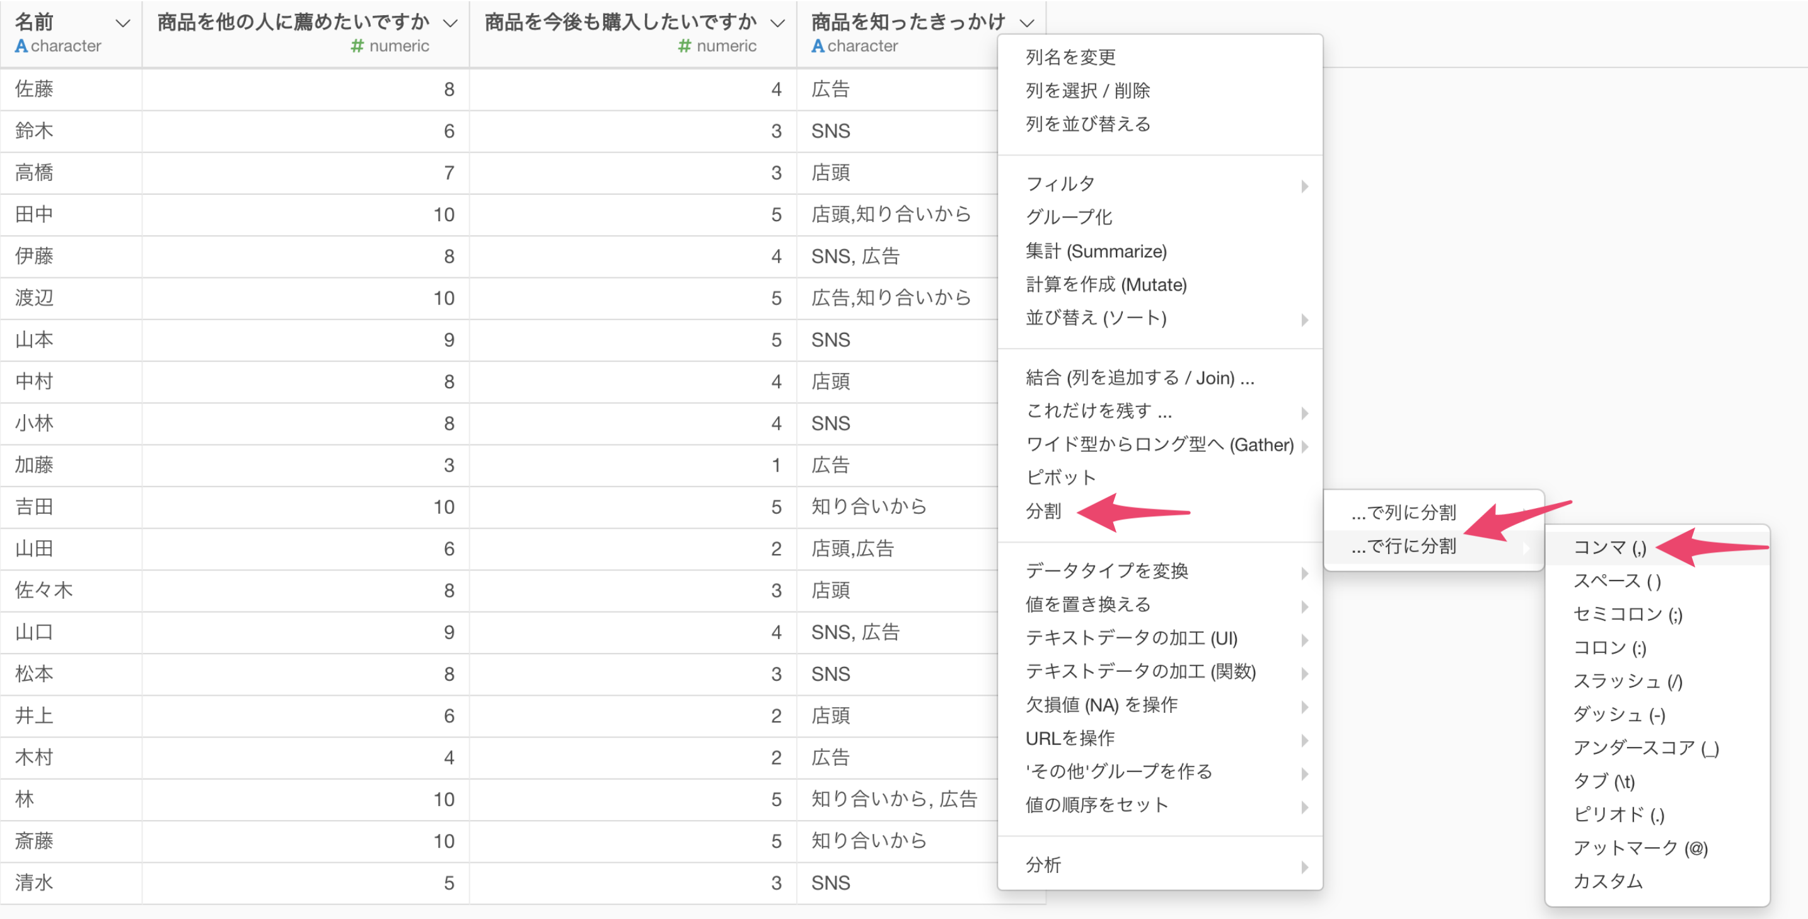Expand 値の順序をセット submenu
Image resolution: width=1808 pixels, height=919 pixels.
tap(1160, 806)
